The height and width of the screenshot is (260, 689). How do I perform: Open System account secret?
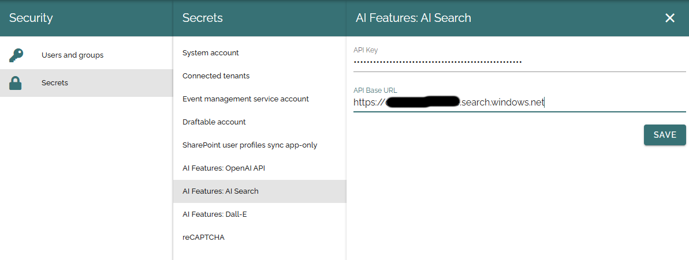260,52
